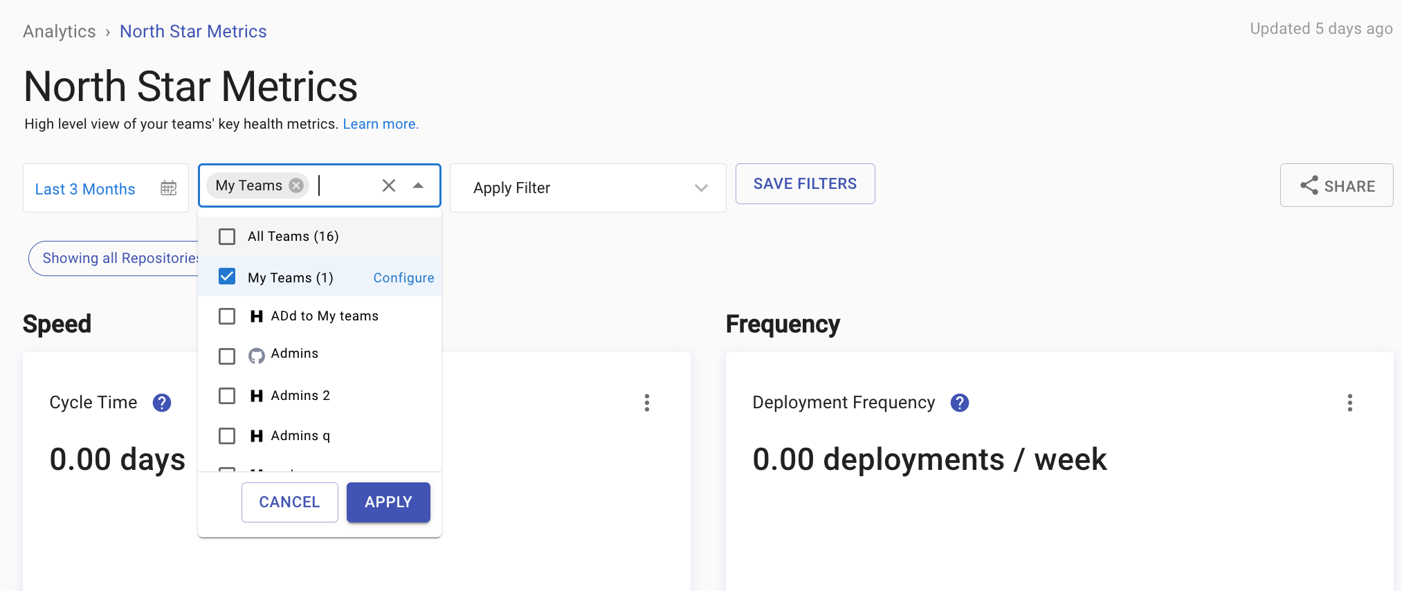Expand the Apply Filter dropdown
This screenshot has height=591, width=1402.
700,188
